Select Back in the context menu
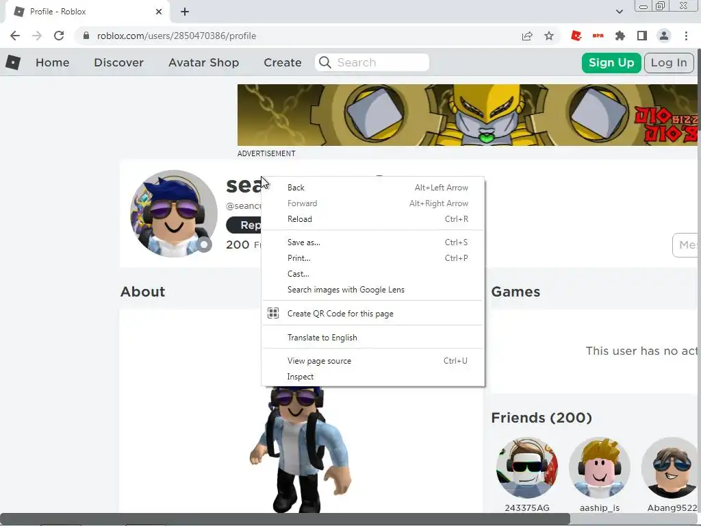The image size is (701, 526). 373,188
